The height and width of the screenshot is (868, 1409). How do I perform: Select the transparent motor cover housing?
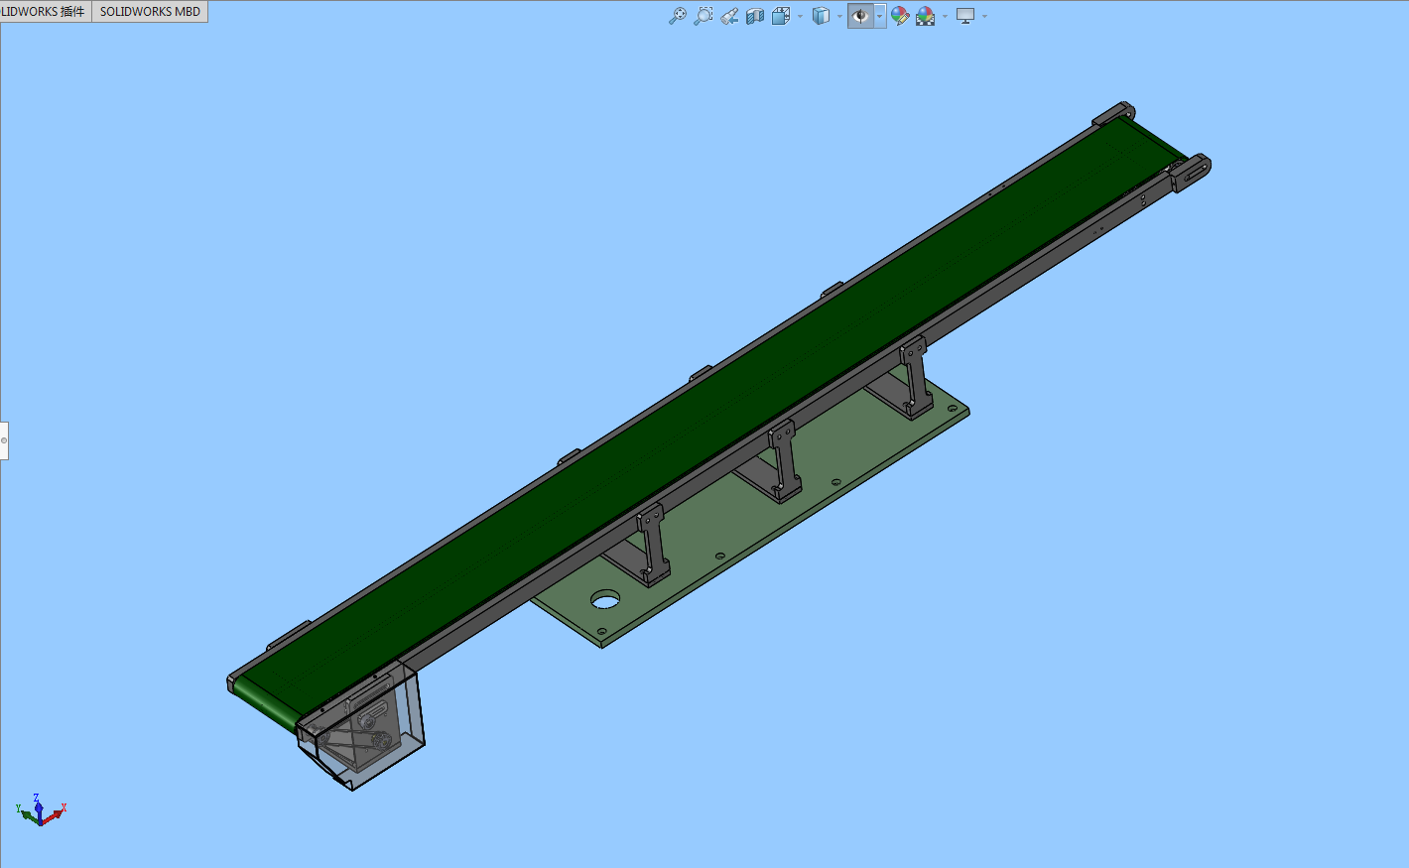363,726
